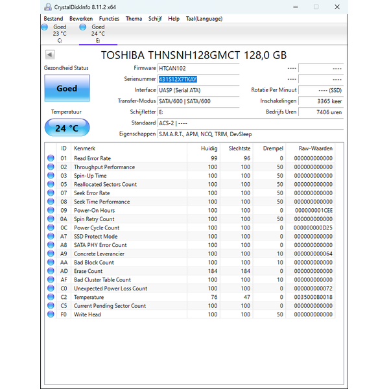Open the Thema menu
Image resolution: width=389 pixels, height=389 pixels.
pos(134,19)
